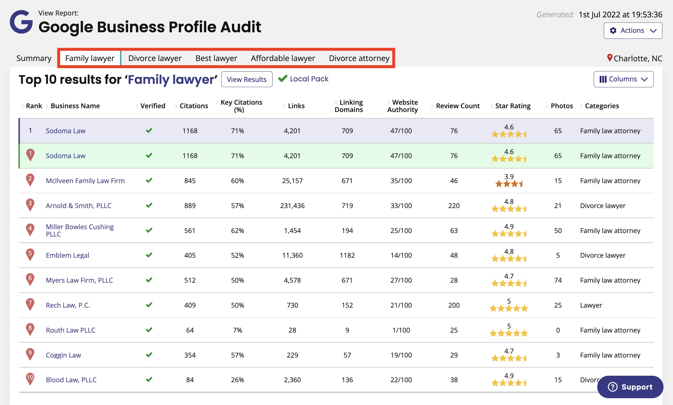Click map pin 8 beside Routh Law PLLC
This screenshot has width=673, height=405.
(30, 329)
